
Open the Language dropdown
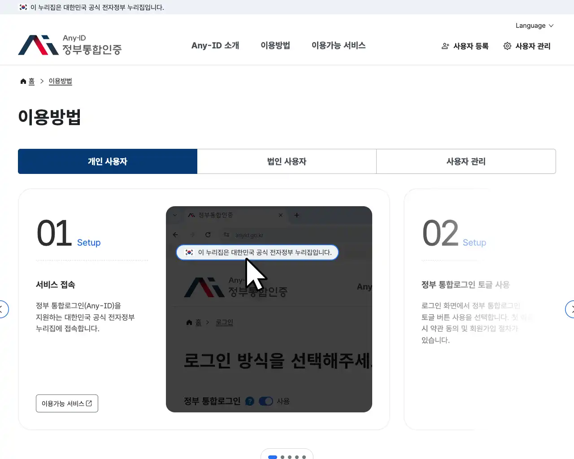point(535,26)
